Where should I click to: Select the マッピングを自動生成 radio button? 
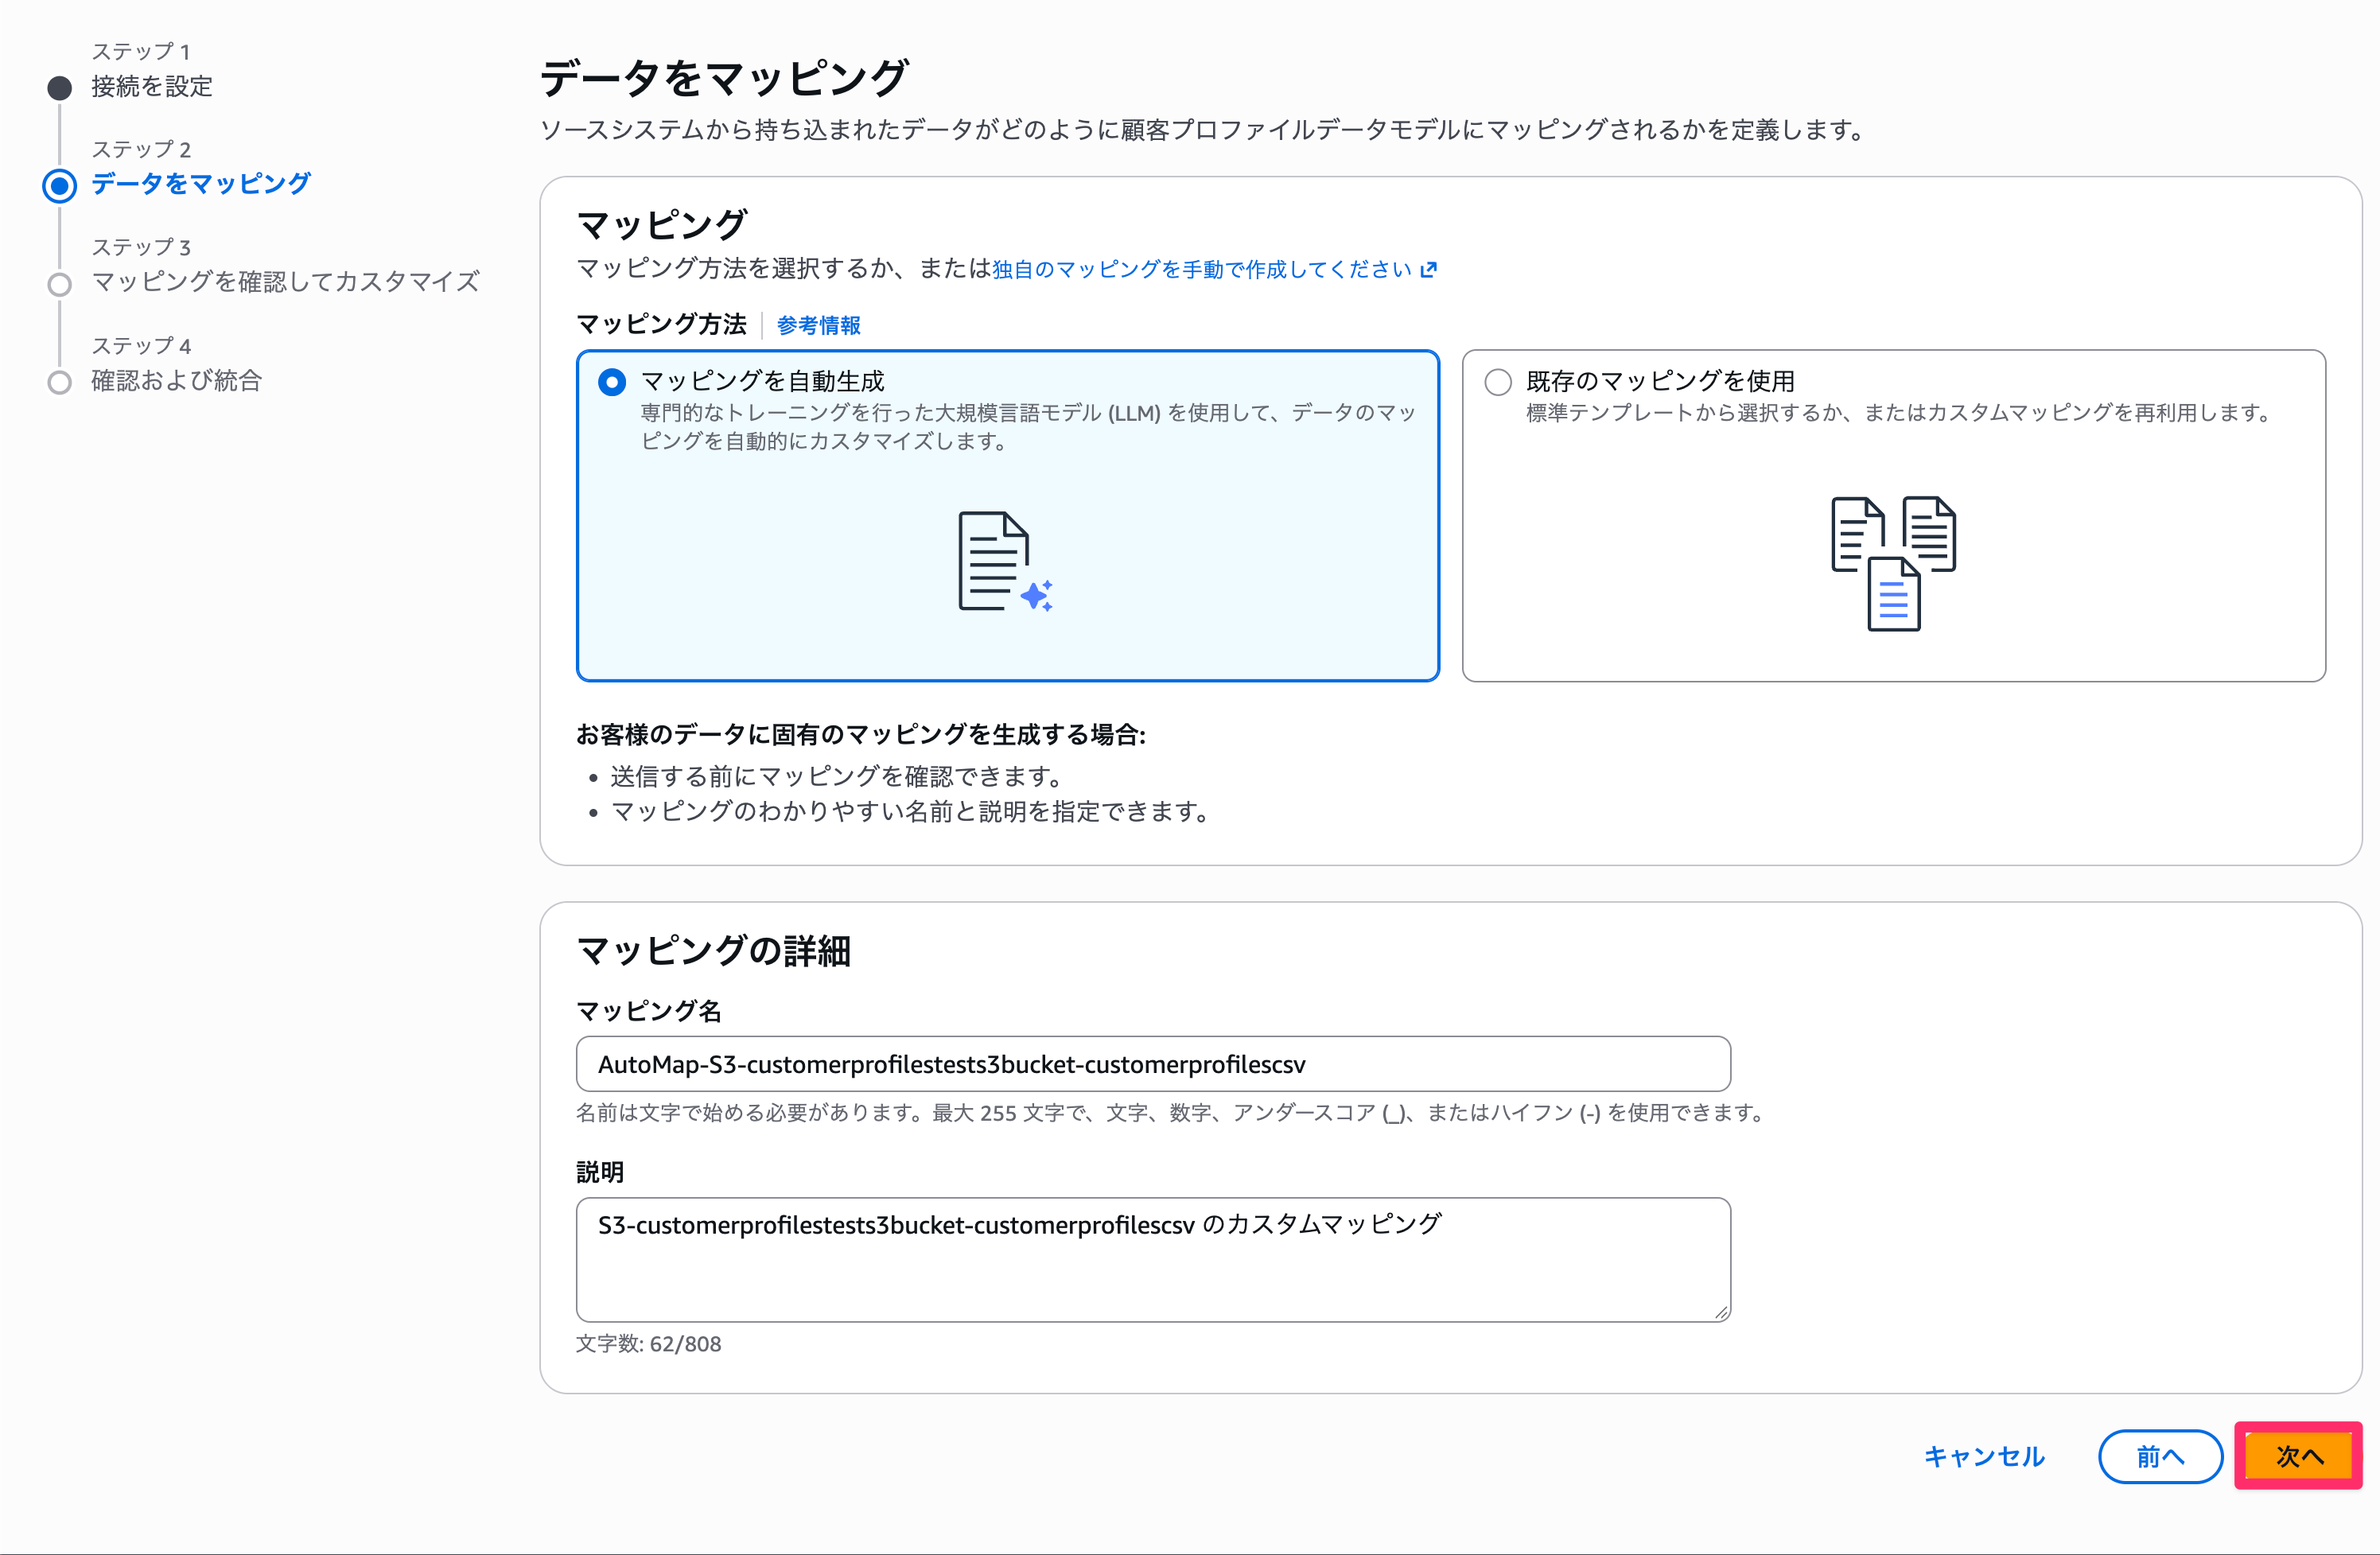point(612,382)
